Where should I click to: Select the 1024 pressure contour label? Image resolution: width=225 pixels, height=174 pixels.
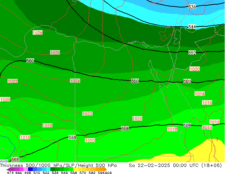pos(75,81)
